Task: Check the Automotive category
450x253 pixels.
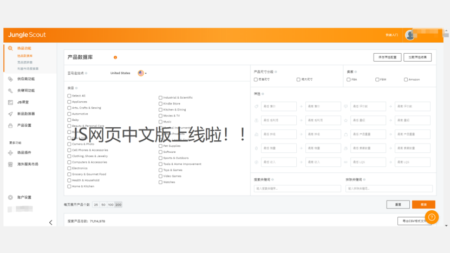Action: point(69,114)
